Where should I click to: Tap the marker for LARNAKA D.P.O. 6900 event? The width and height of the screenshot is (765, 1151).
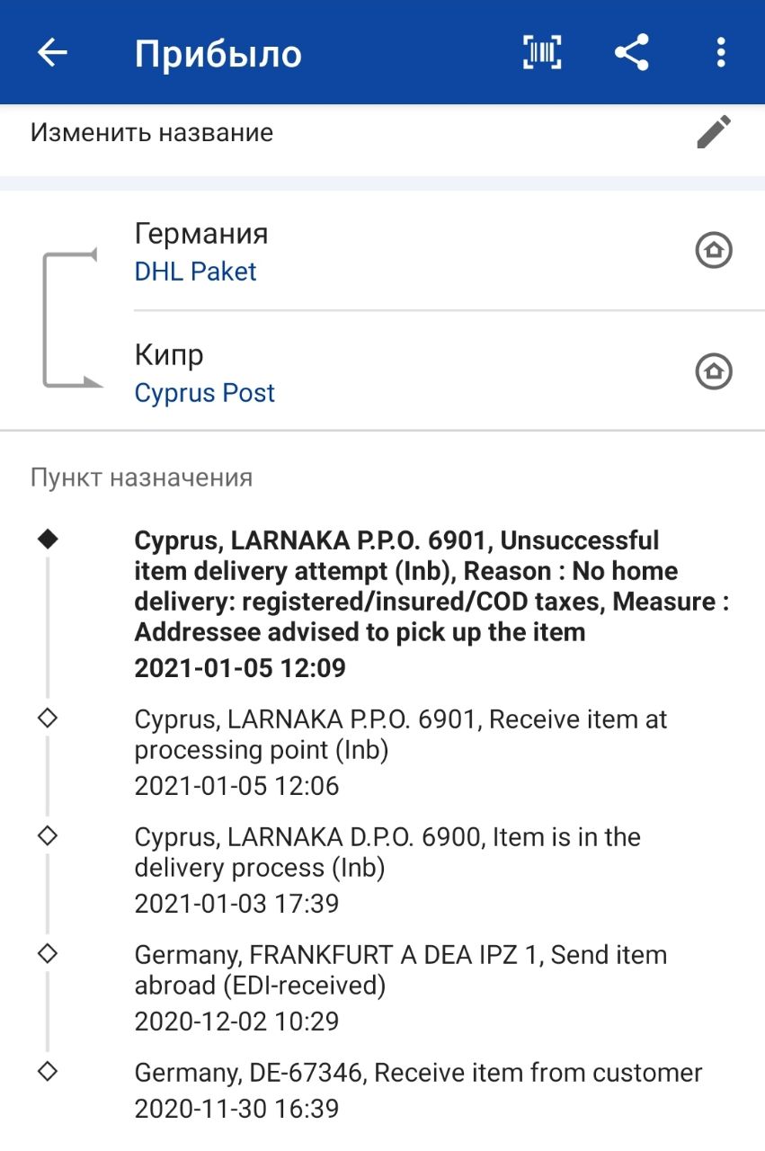tap(48, 835)
